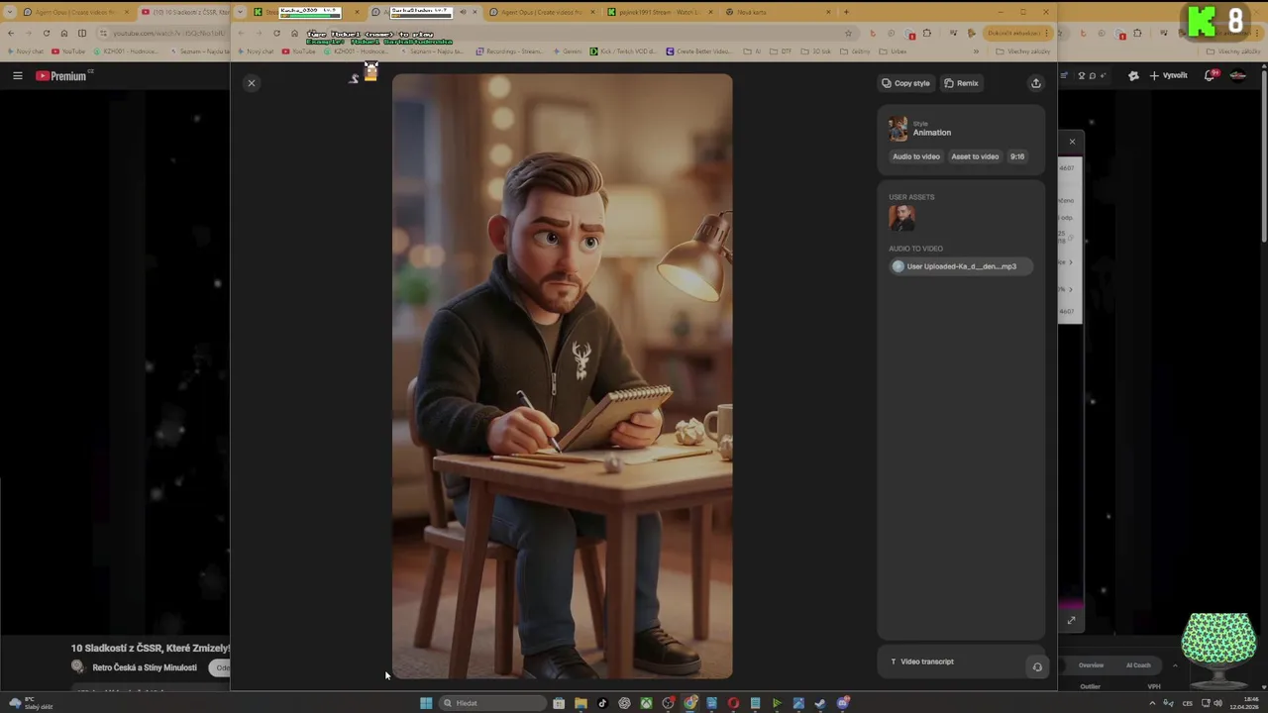Screen dimensions: 1268x713
Task: Select the Audio to video tag
Action: [x=915, y=156]
